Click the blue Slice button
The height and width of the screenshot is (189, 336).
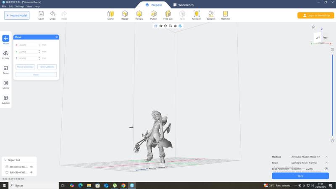point(300,176)
